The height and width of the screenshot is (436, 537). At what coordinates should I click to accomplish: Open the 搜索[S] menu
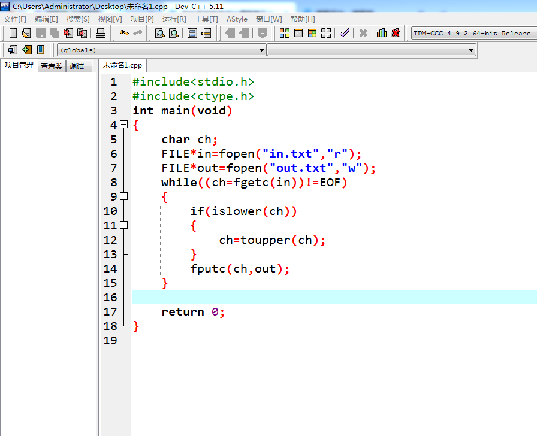click(x=78, y=19)
